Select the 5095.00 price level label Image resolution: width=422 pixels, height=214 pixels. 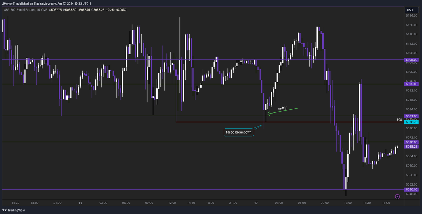coord(411,84)
